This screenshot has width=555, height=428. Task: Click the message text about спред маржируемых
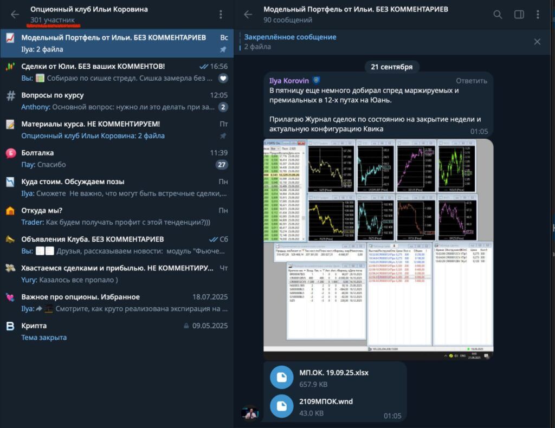pos(364,95)
